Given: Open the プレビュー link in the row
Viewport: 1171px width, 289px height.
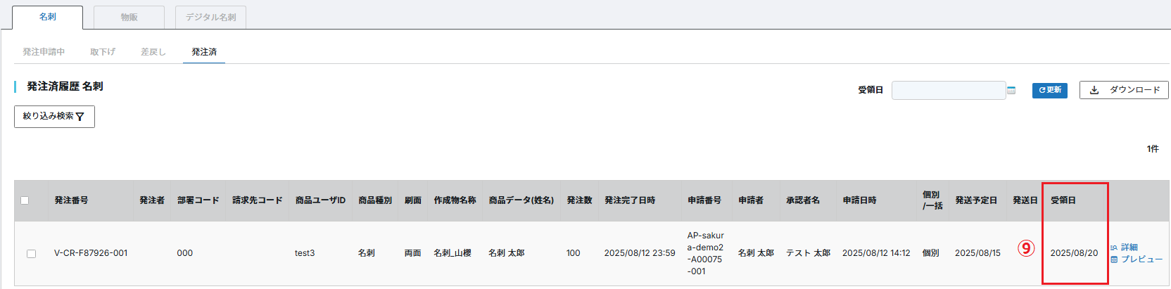Looking at the screenshot, I should 1141,259.
